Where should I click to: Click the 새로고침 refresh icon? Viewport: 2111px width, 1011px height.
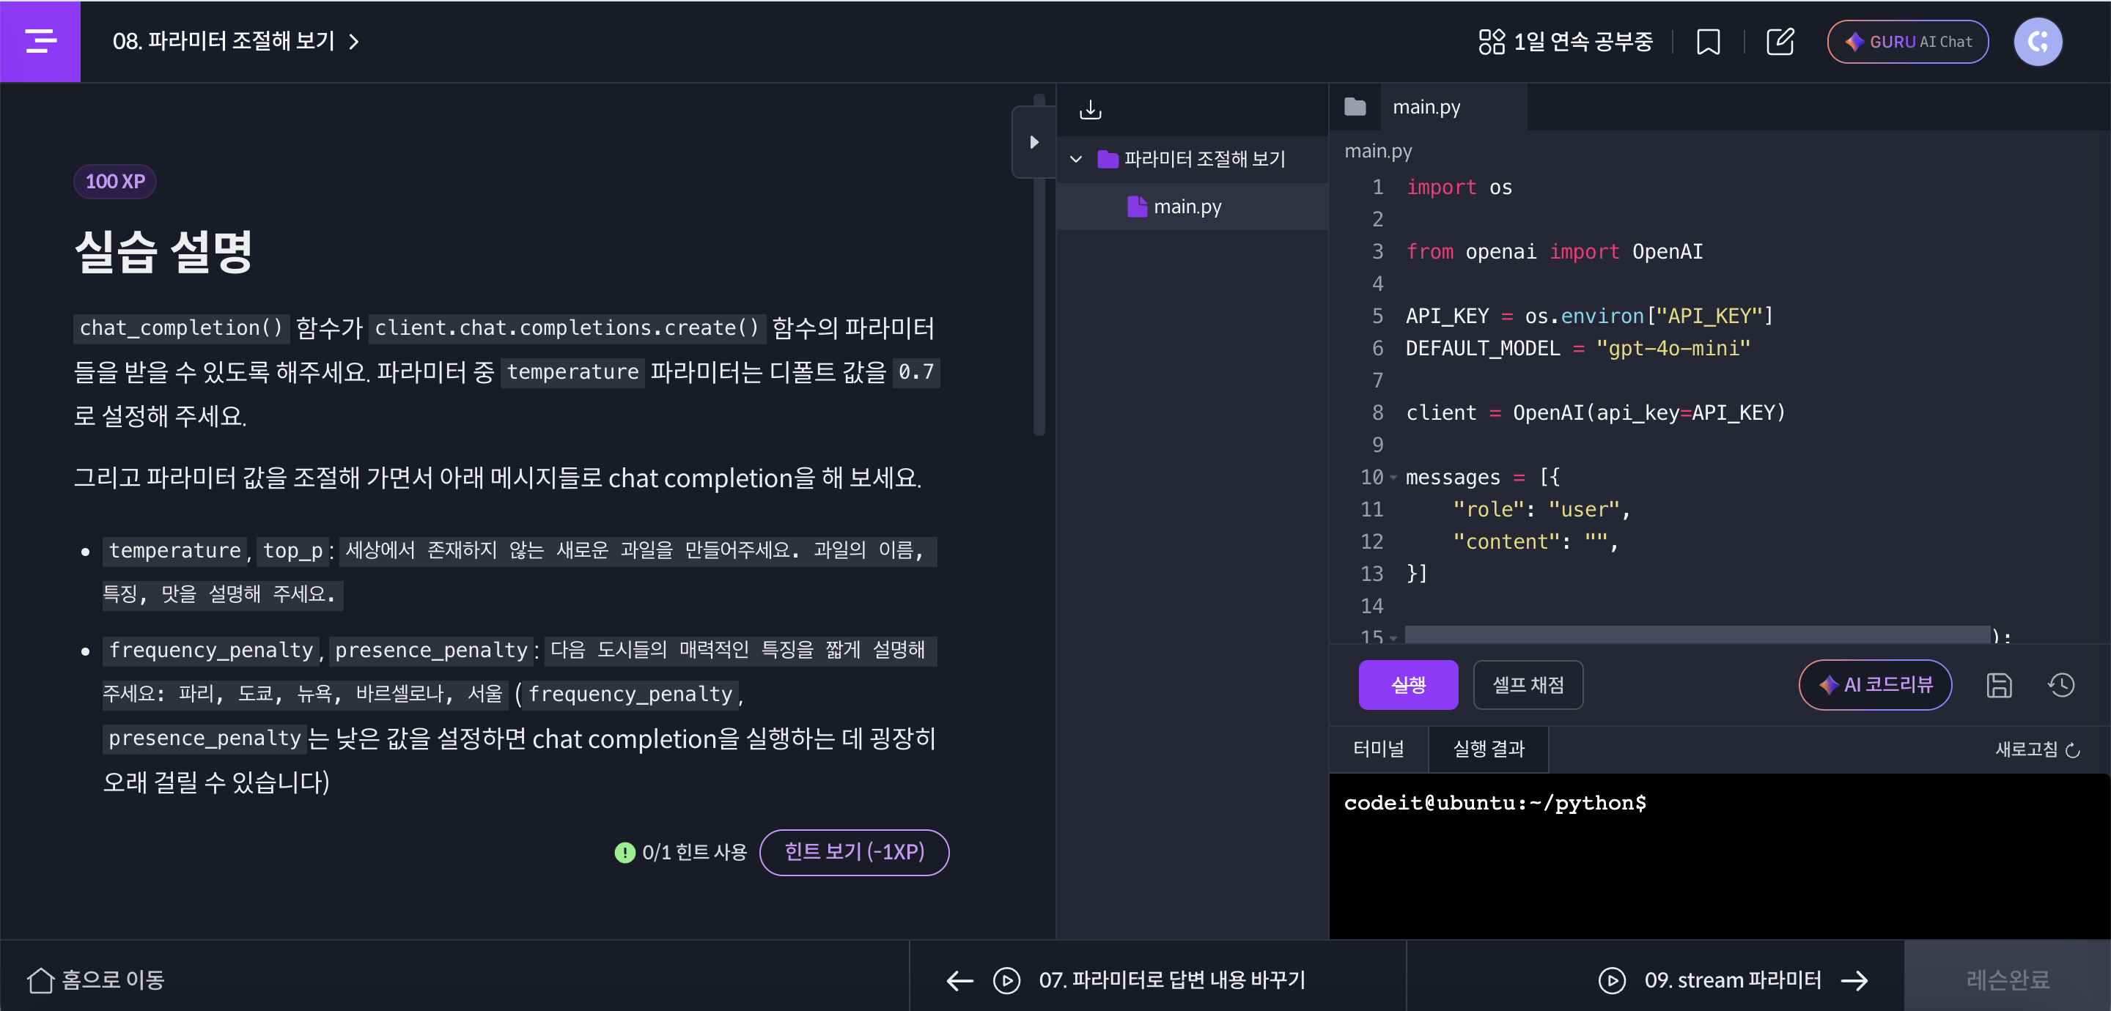click(x=2072, y=749)
